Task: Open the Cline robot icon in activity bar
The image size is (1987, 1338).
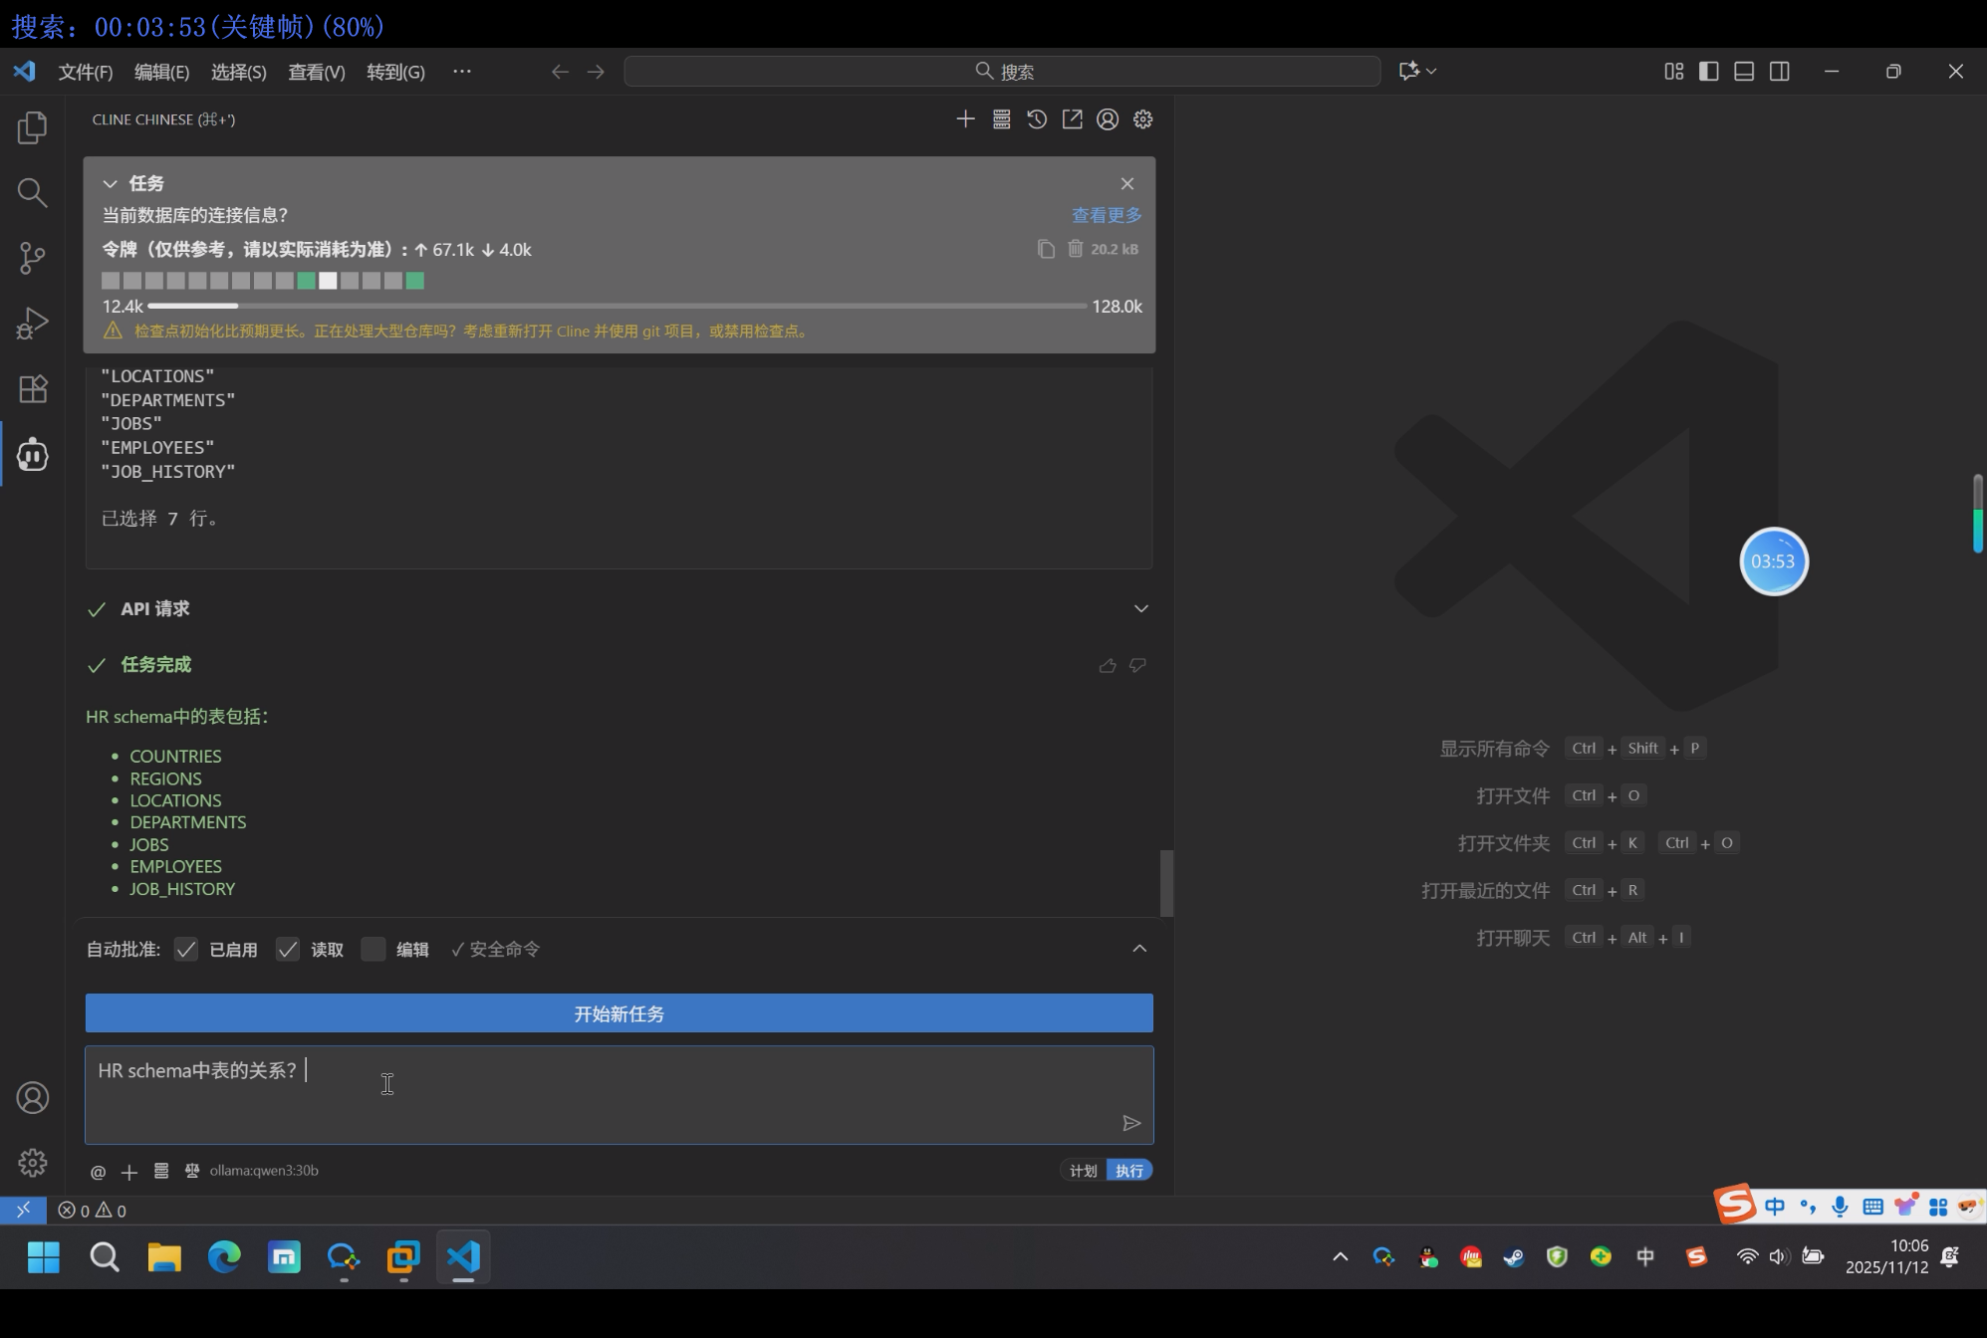Action: click(32, 455)
